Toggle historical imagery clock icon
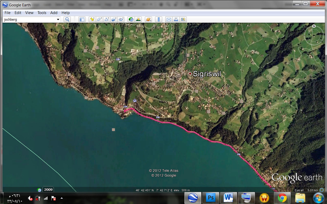The image size is (327, 204). [131, 19]
